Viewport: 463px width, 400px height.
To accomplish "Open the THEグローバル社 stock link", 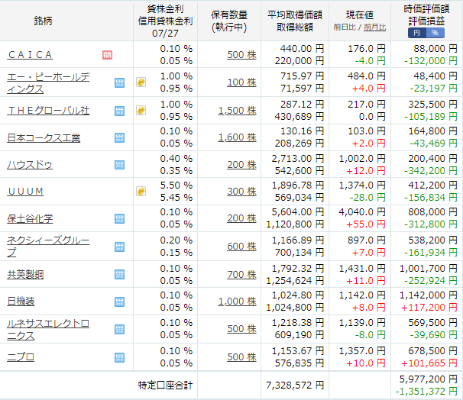I will (48, 111).
